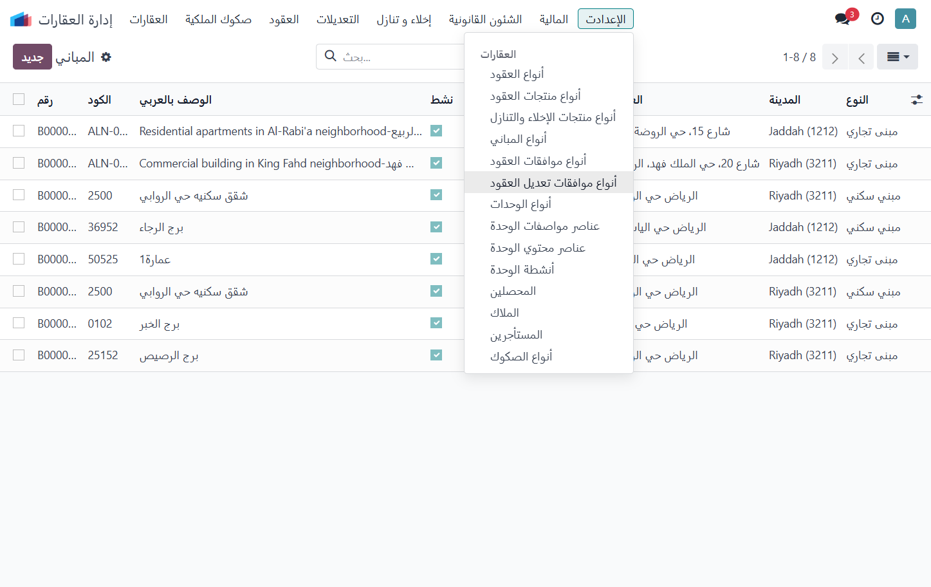Select أنواع الصكوك menu item
The width and height of the screenshot is (931, 587).
coord(549,357)
